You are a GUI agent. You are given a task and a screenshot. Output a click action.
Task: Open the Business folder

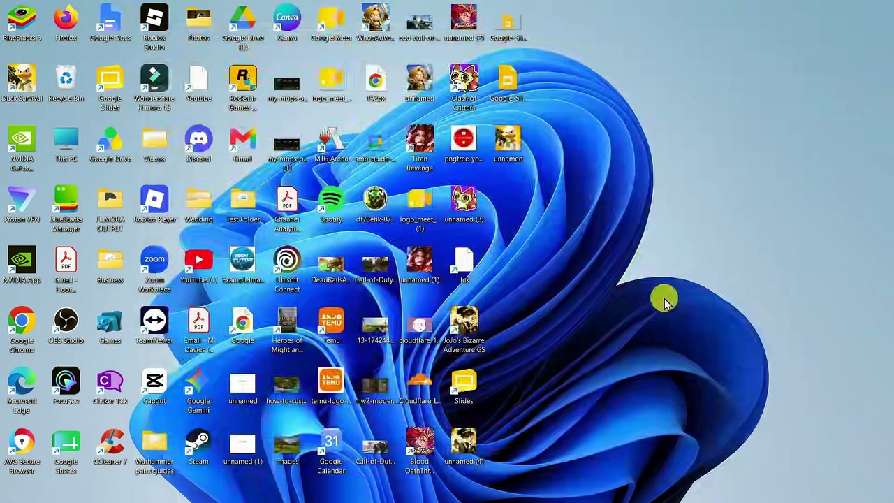(x=110, y=260)
